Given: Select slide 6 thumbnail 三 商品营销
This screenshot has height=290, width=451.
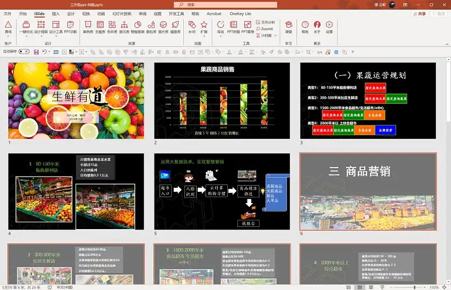Looking at the screenshot, I should pyautogui.click(x=368, y=191).
